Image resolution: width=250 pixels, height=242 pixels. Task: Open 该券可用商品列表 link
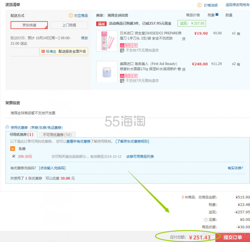140,156
